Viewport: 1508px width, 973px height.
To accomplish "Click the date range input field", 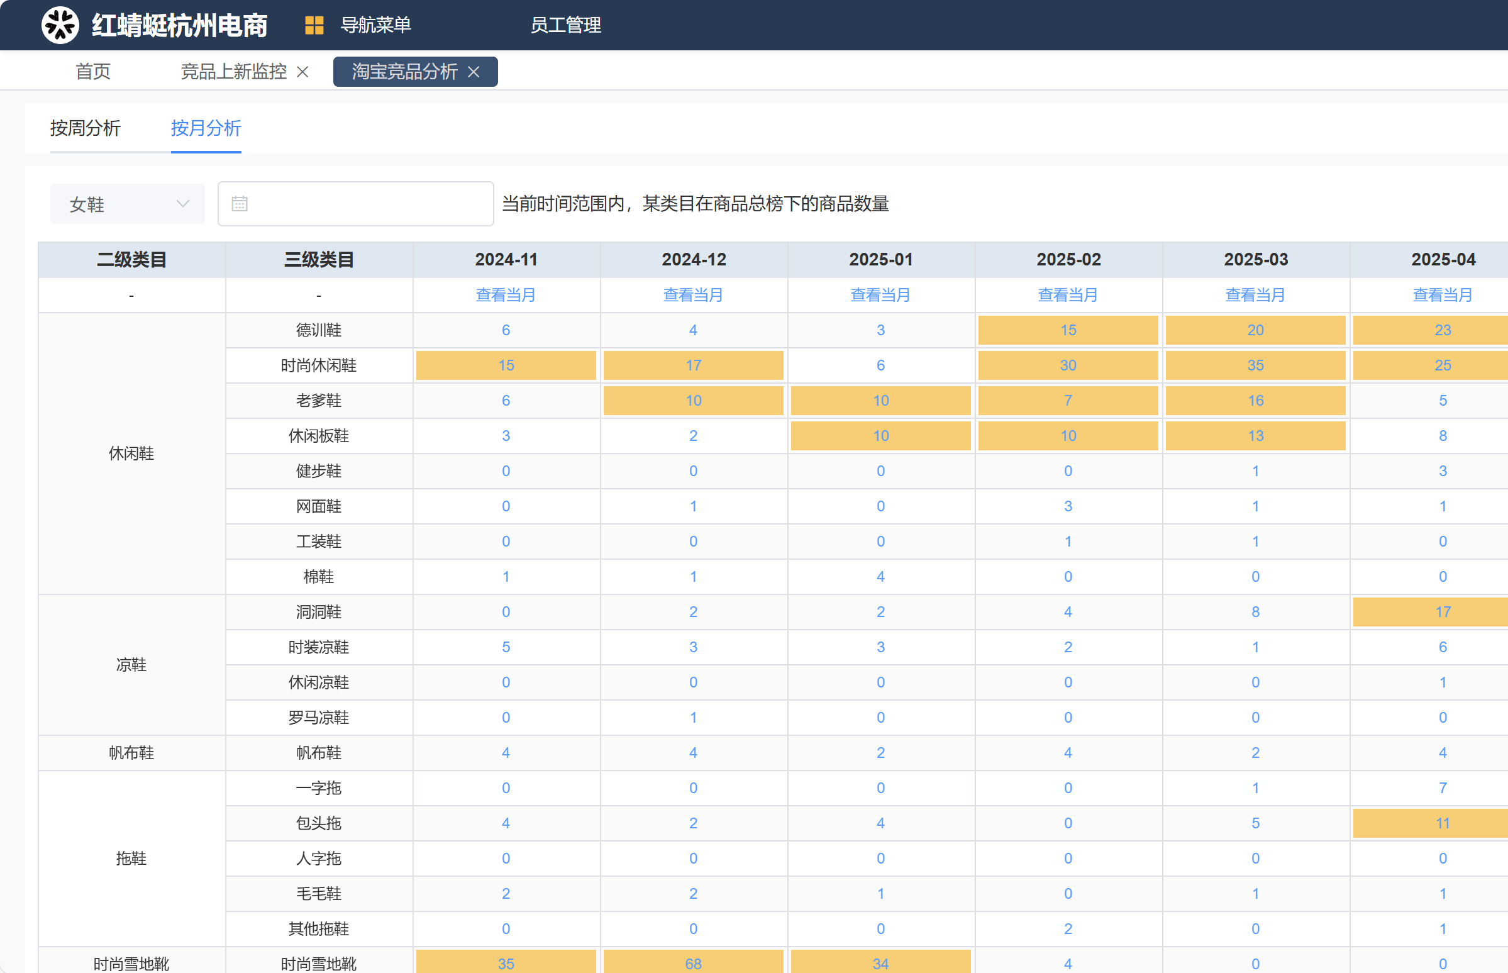I will 356,204.
